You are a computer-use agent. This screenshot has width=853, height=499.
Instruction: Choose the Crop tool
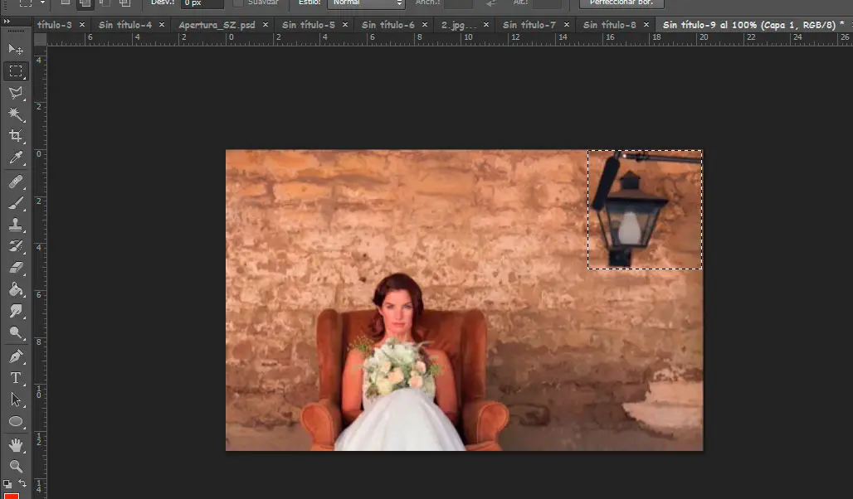click(x=16, y=136)
